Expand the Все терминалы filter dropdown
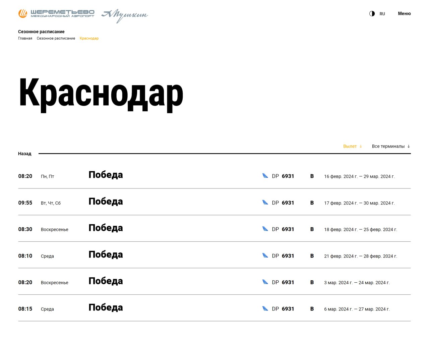Viewport: 429px width, 339px height. [x=391, y=146]
